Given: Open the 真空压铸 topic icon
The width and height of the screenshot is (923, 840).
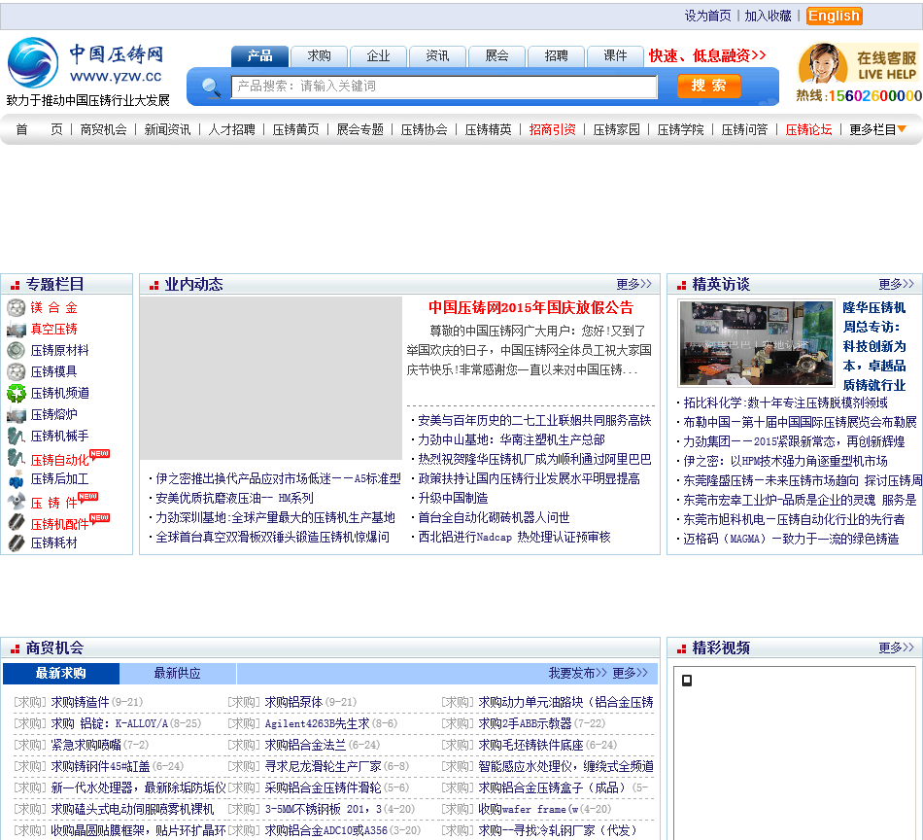Looking at the screenshot, I should click(16, 330).
